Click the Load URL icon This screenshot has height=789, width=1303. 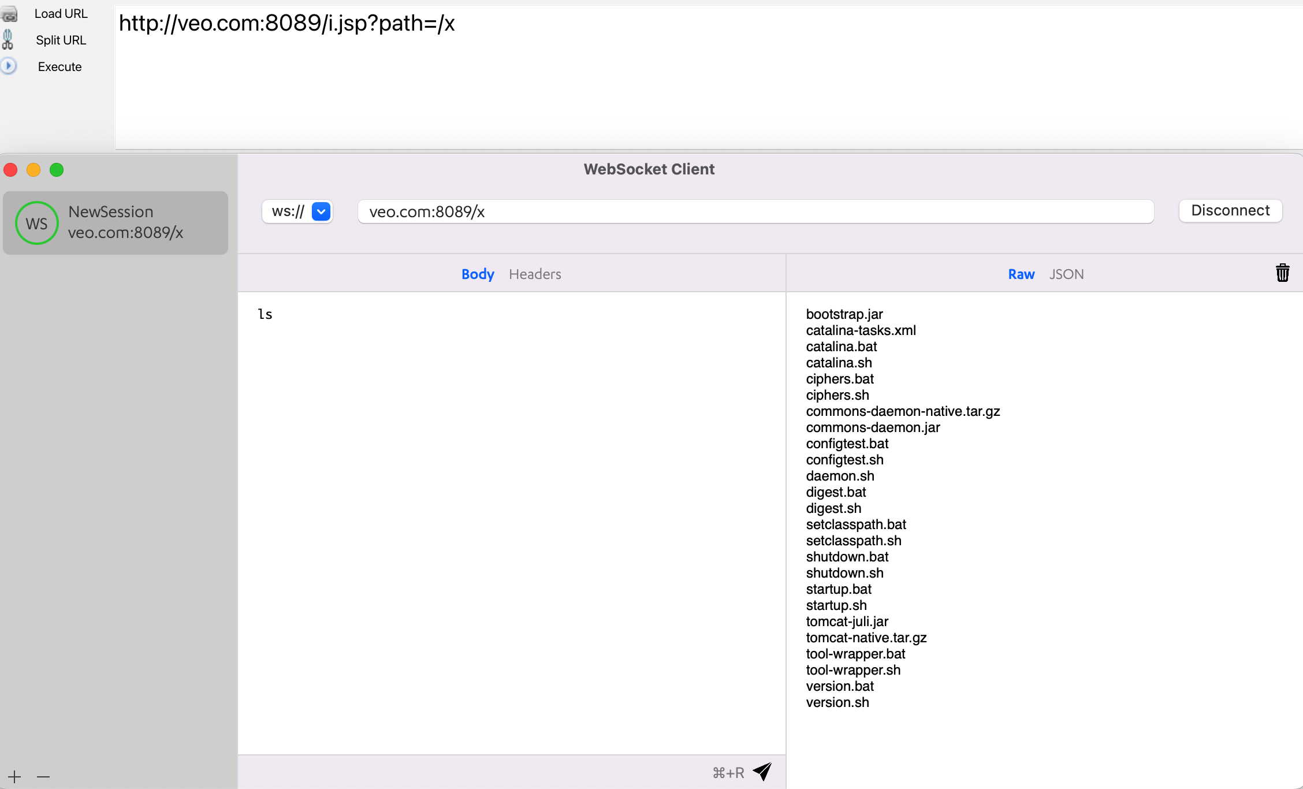pos(9,14)
